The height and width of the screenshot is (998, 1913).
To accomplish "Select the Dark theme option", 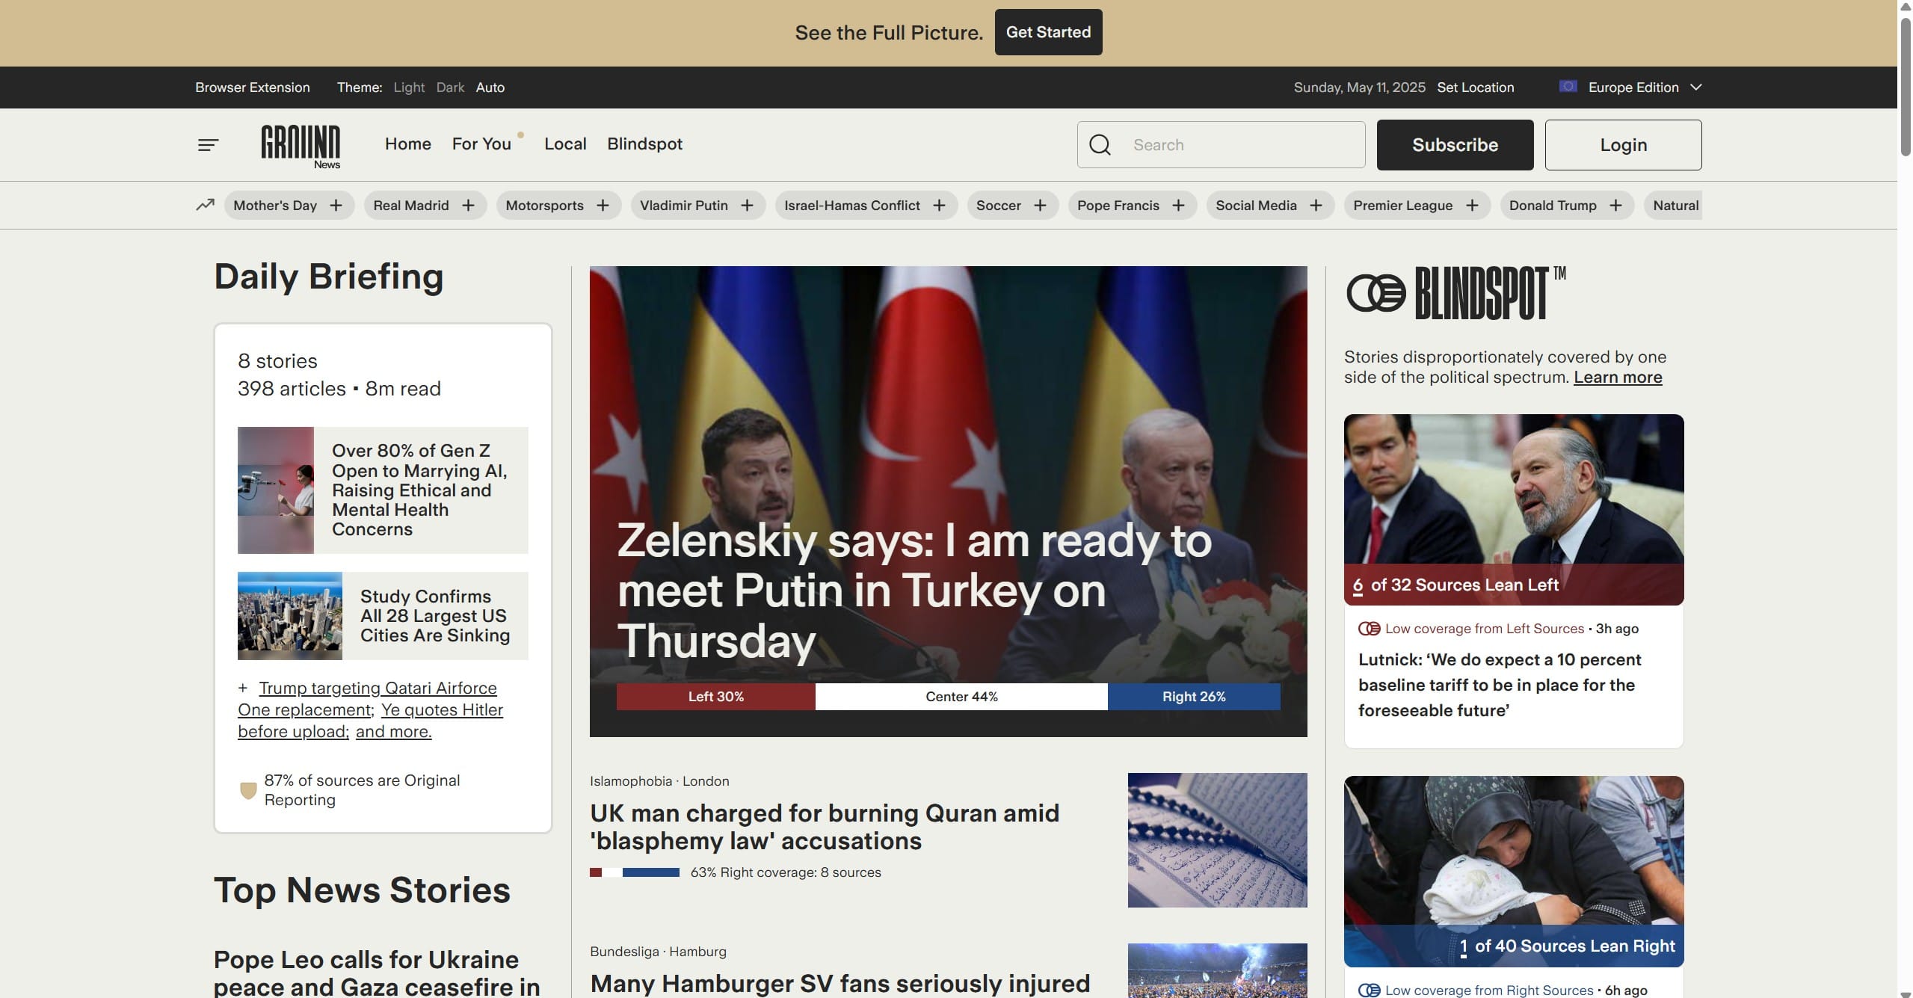I will (450, 87).
